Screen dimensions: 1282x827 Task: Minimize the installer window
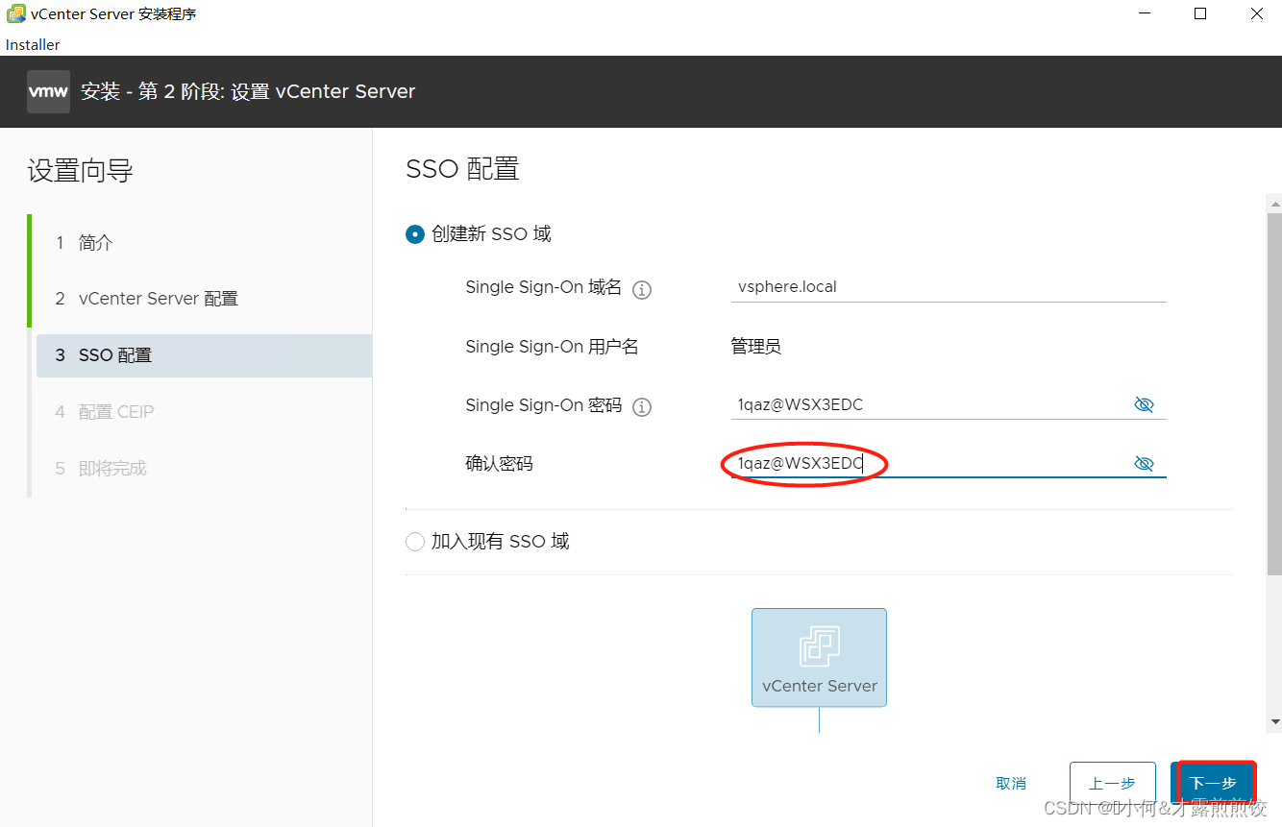click(x=1144, y=13)
